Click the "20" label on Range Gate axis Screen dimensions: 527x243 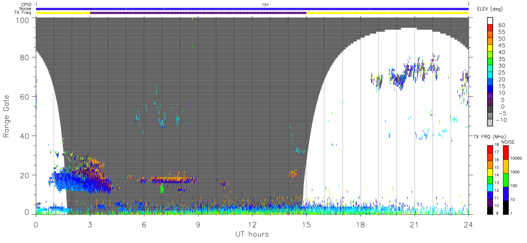click(25, 175)
